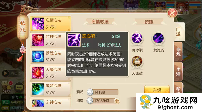Switch to the 门派 side tab
202x112 pixels.
pos(179,32)
